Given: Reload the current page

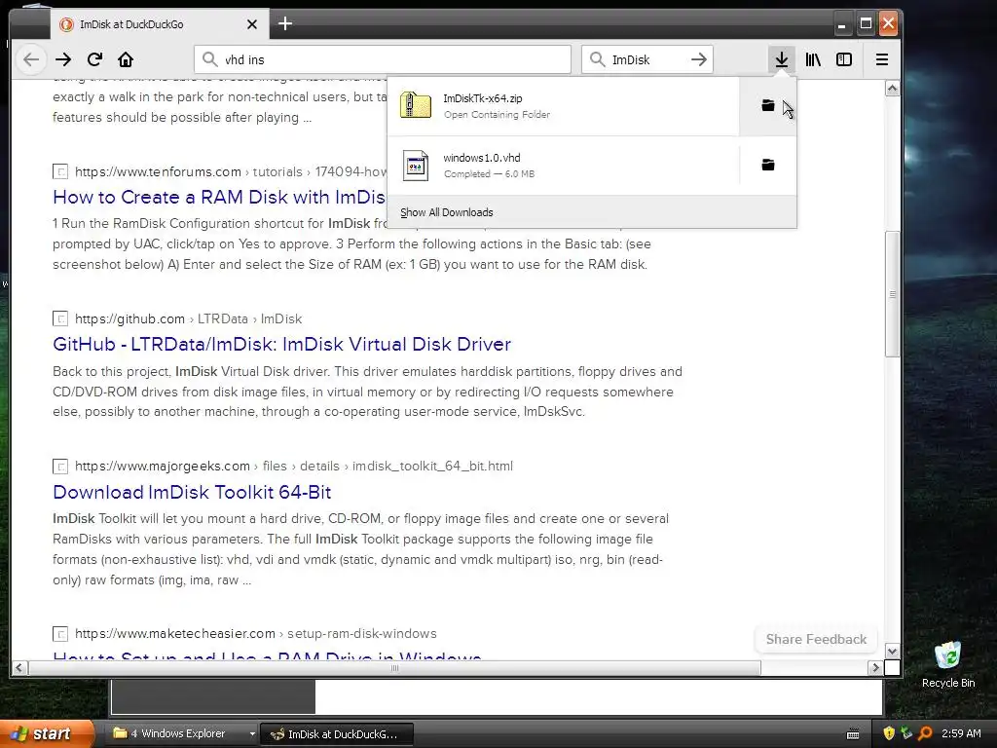Looking at the screenshot, I should pos(94,59).
